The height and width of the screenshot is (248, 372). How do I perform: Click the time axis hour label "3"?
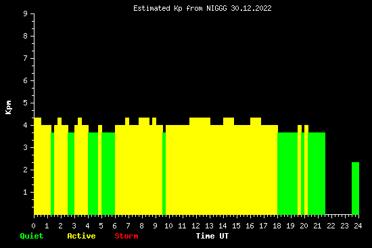74,226
